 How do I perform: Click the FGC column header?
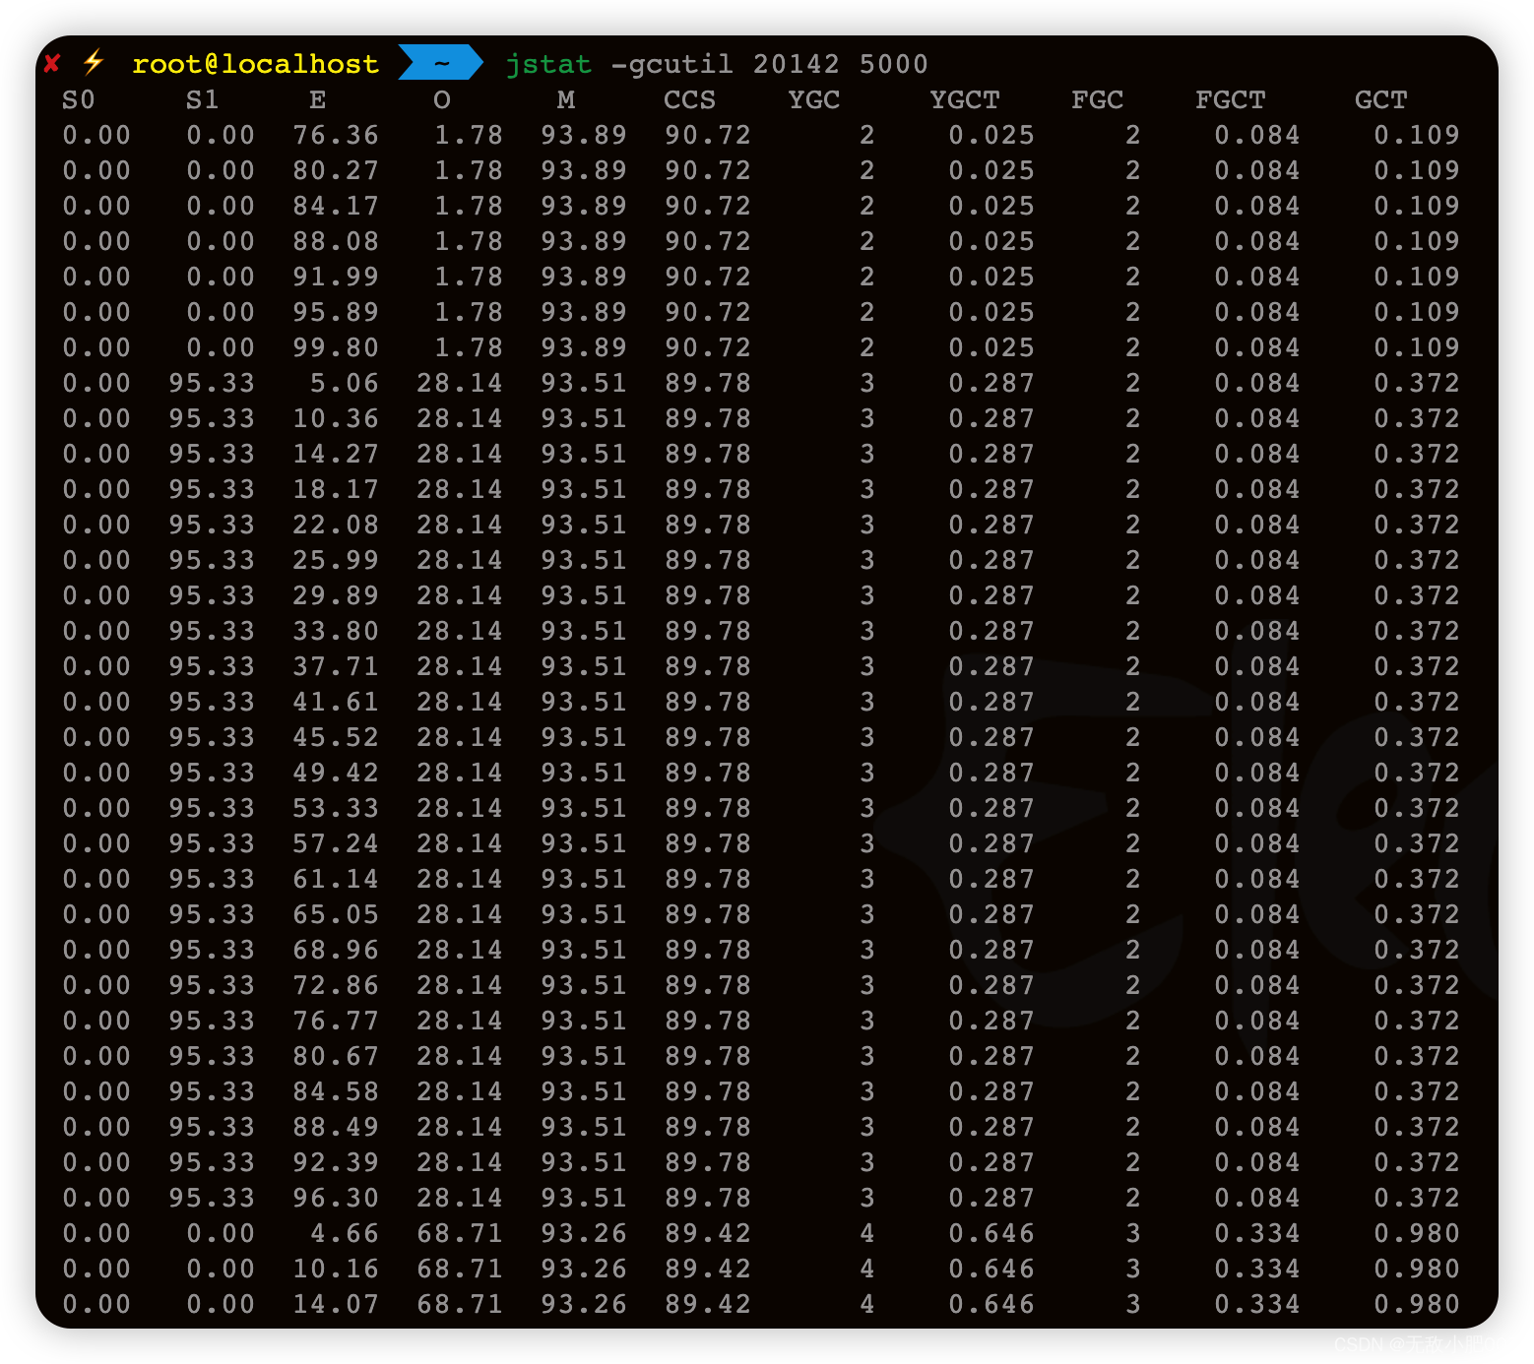click(1098, 99)
